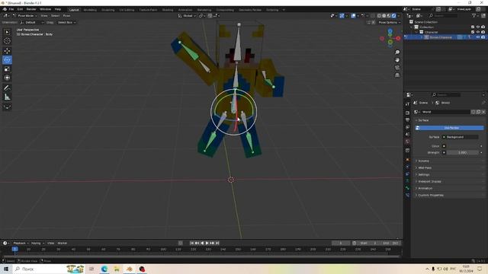Switch perspective/orthographic grid icon
Image resolution: width=488 pixels, height=274 pixels.
click(397, 75)
